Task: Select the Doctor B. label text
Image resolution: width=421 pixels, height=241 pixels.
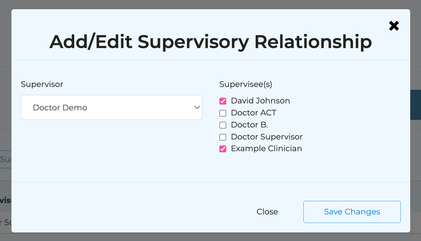Action: tap(249, 125)
